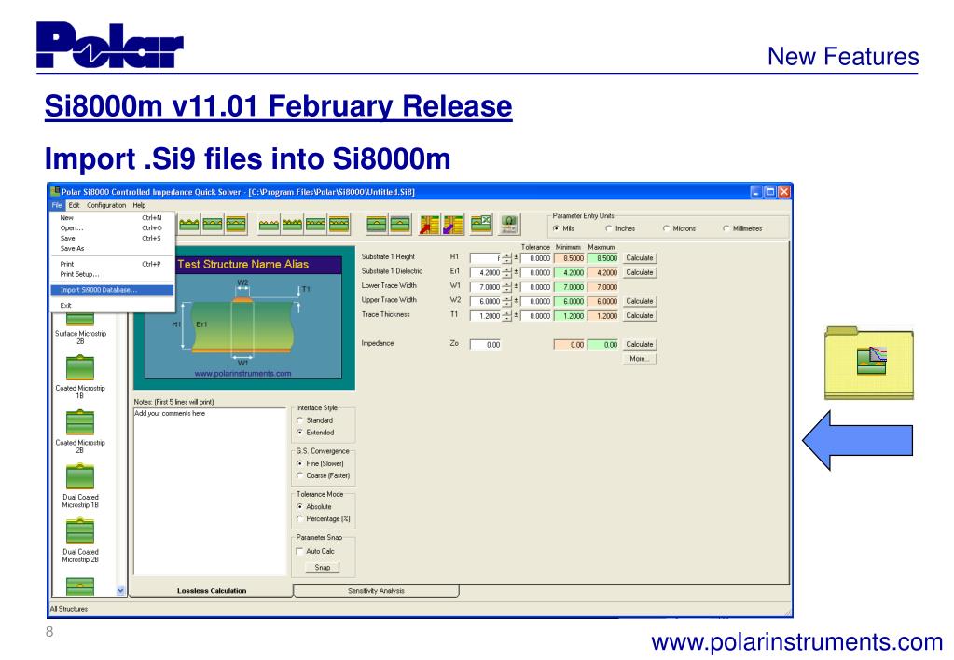Screen dimensions: 954x660
Task: Choose the Dual Coated Microstrip 1B icon
Action: (x=79, y=476)
